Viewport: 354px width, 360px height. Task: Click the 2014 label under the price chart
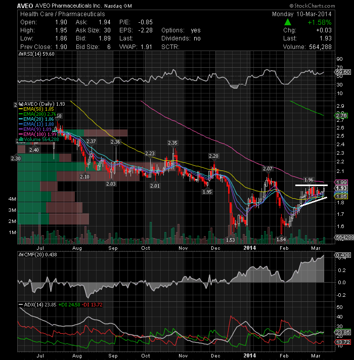point(249,248)
